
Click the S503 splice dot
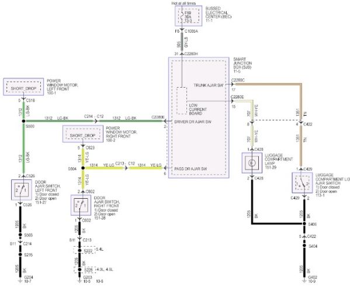[20, 235]
